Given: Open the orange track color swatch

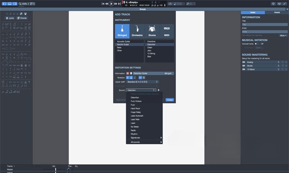Looking at the screenshot, I should tap(127, 73).
